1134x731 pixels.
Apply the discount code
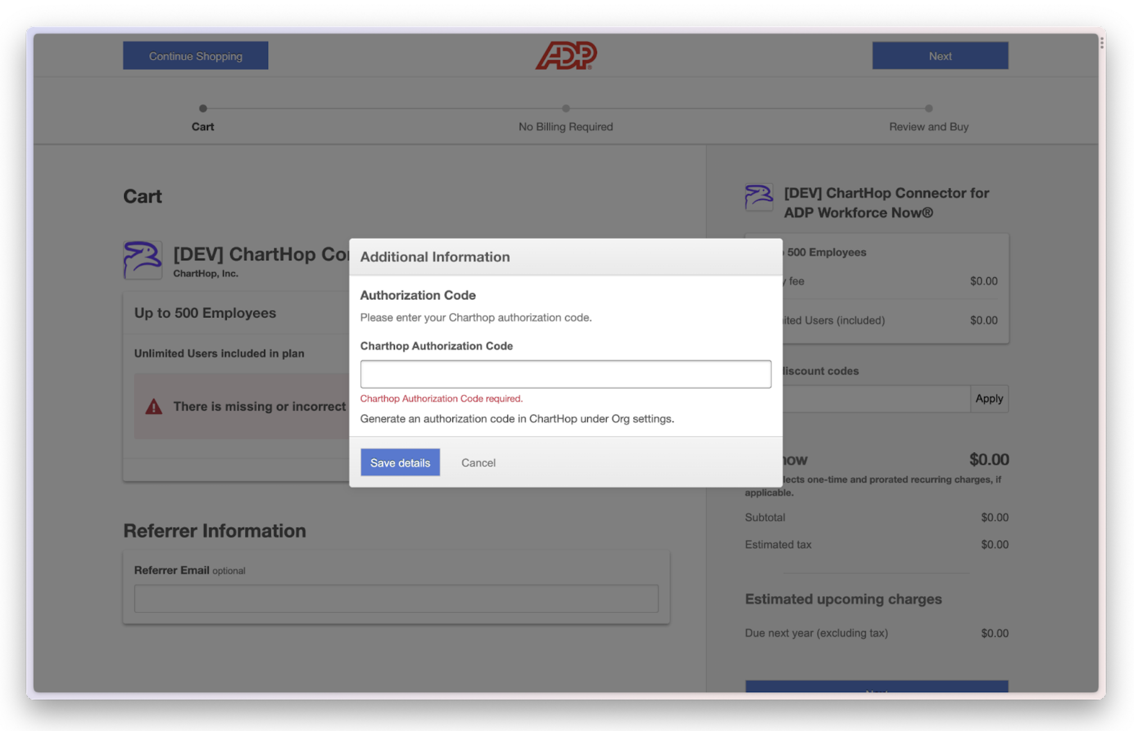(989, 399)
